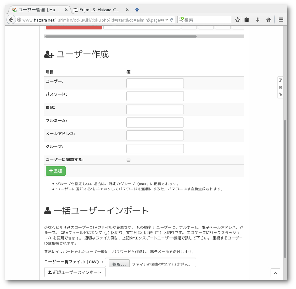Bookmark this page with star icon
The height and width of the screenshot is (289, 296).
238,20
